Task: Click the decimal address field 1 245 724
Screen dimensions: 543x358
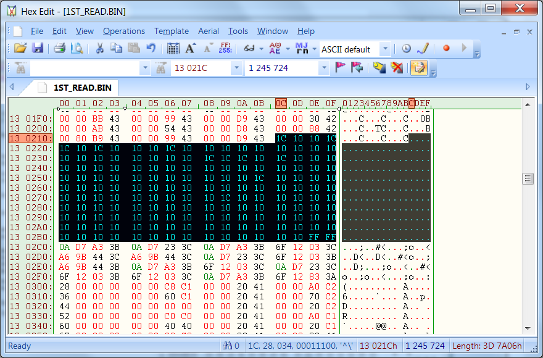Action: [281, 68]
